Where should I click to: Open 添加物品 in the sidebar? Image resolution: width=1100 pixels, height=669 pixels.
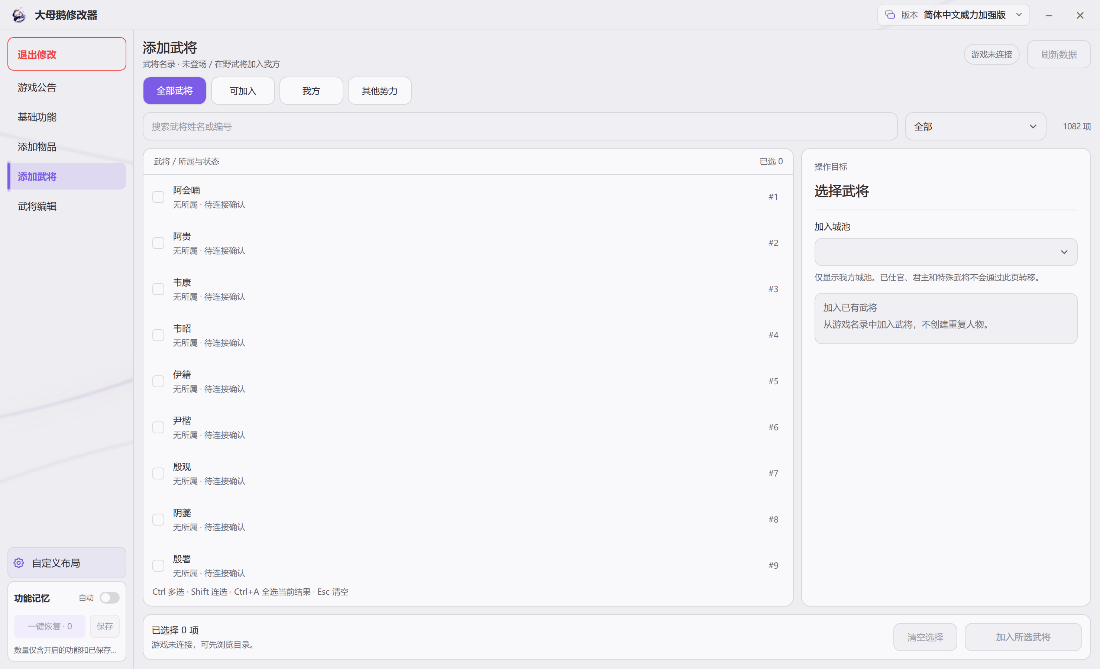(x=67, y=147)
